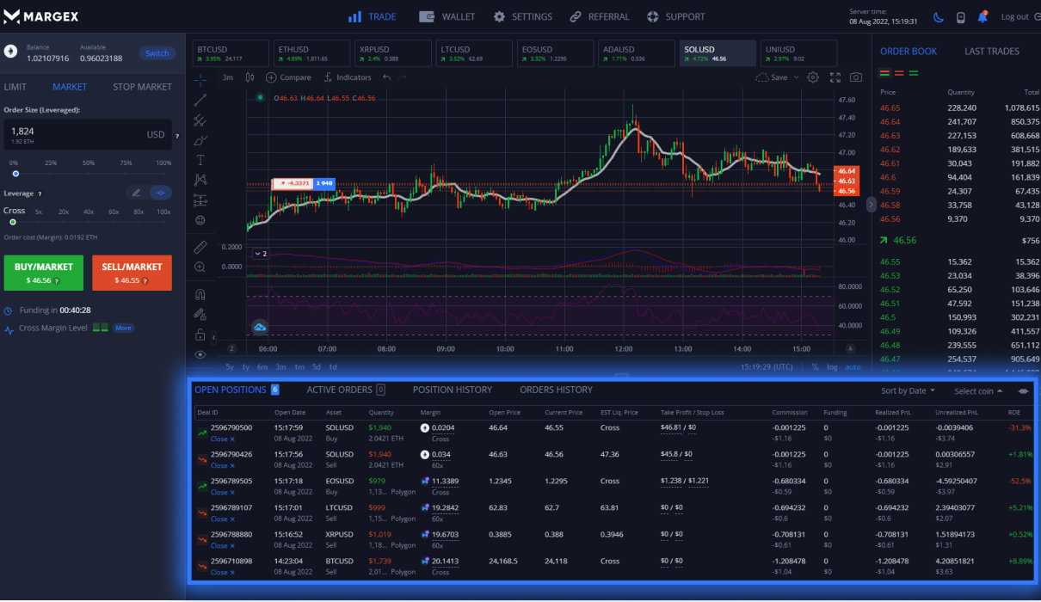
Task: Close position 2596790500
Action: (222, 439)
